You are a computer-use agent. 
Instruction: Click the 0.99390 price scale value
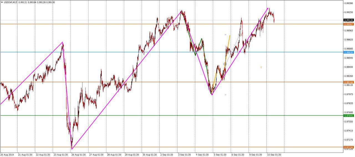click(349, 3)
